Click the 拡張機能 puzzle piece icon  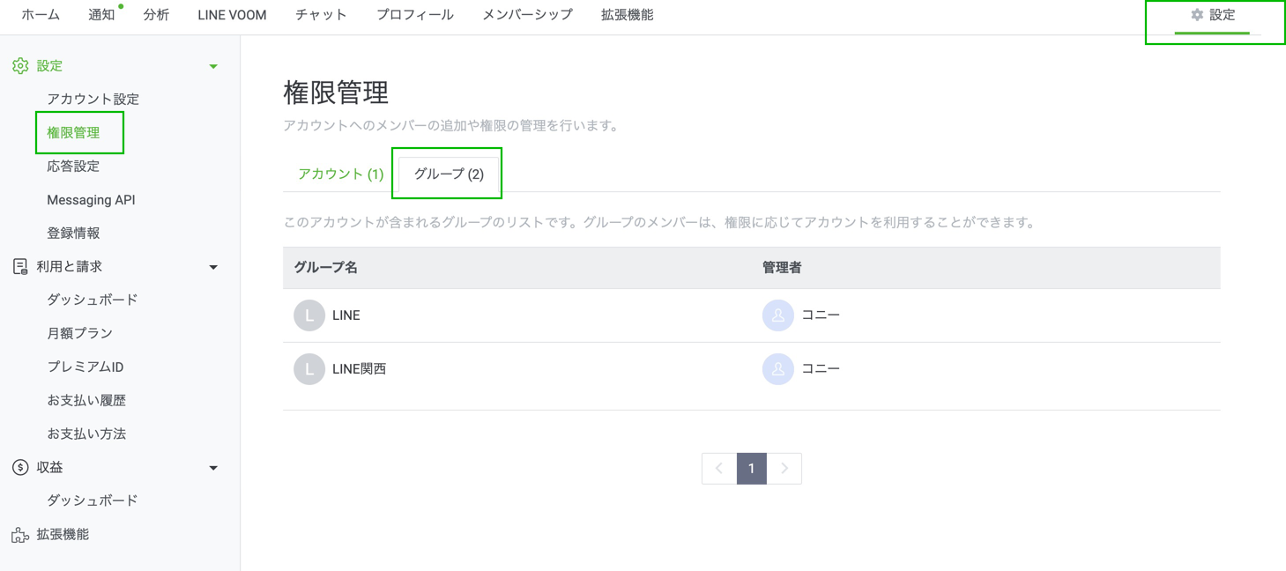click(20, 535)
